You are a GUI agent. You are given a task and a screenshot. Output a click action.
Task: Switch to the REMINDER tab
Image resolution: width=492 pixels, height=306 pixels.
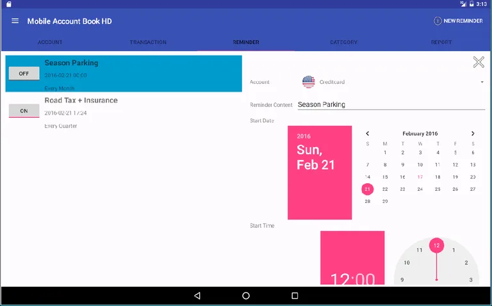pyautogui.click(x=246, y=42)
